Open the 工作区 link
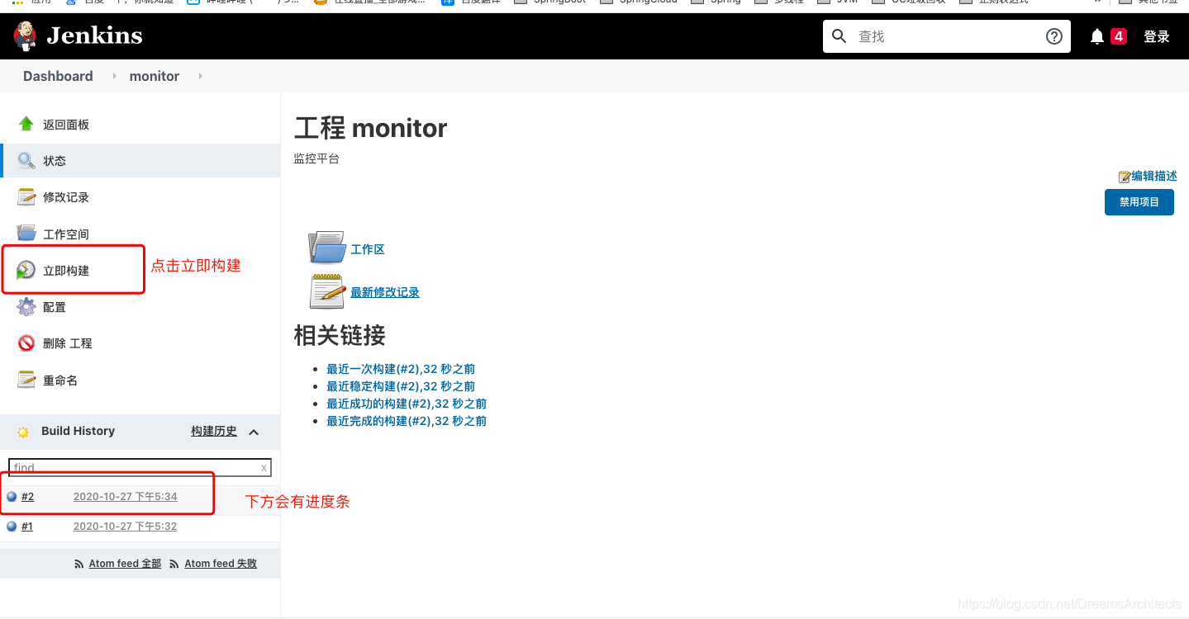 coord(368,249)
